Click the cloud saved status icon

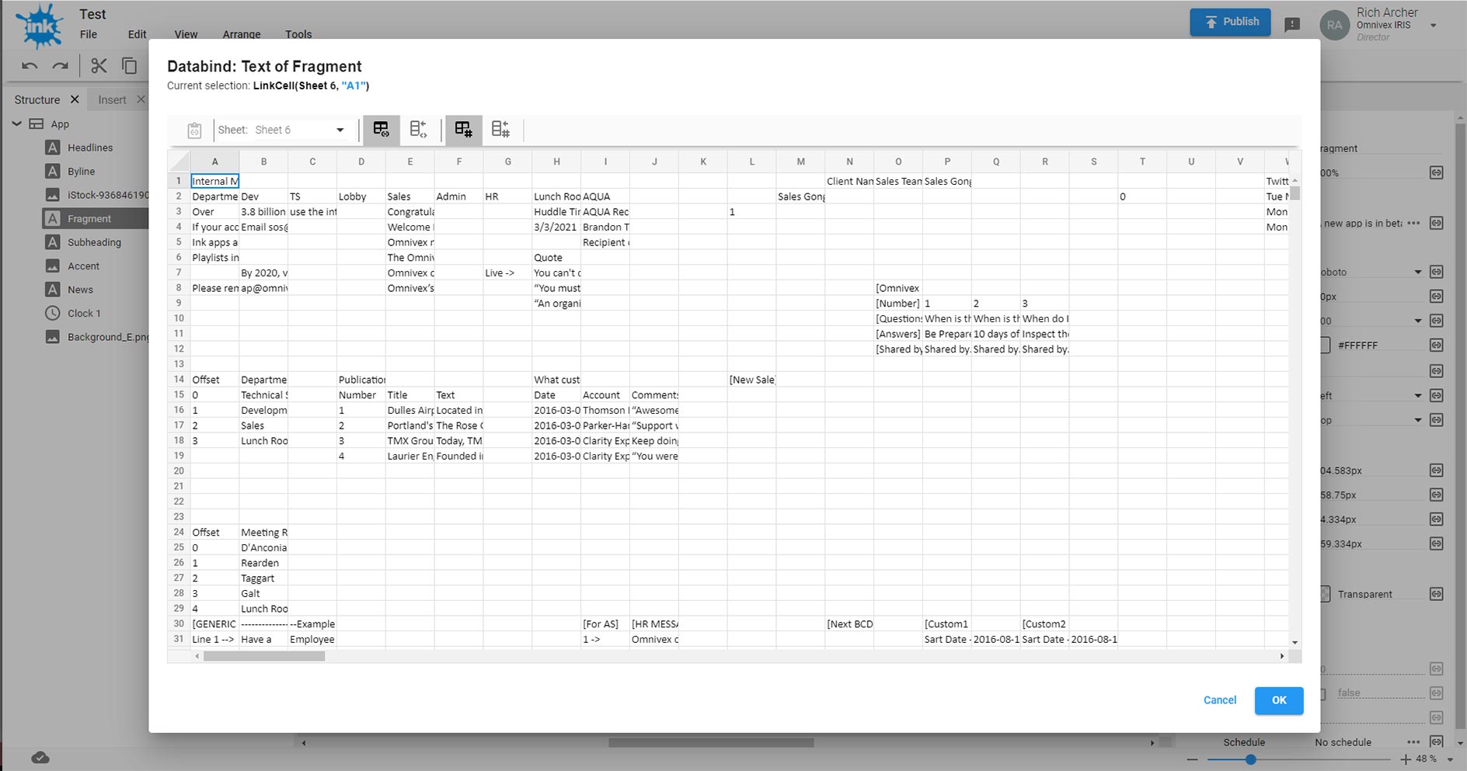(40, 758)
